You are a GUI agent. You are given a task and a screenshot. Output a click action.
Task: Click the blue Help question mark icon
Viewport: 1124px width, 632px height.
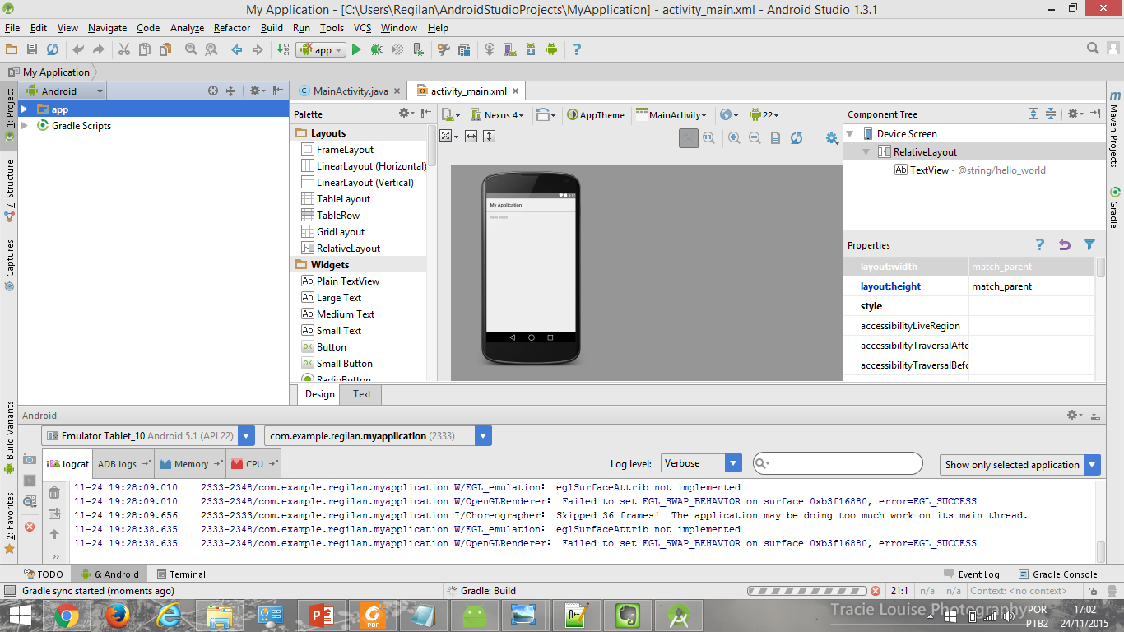(576, 49)
